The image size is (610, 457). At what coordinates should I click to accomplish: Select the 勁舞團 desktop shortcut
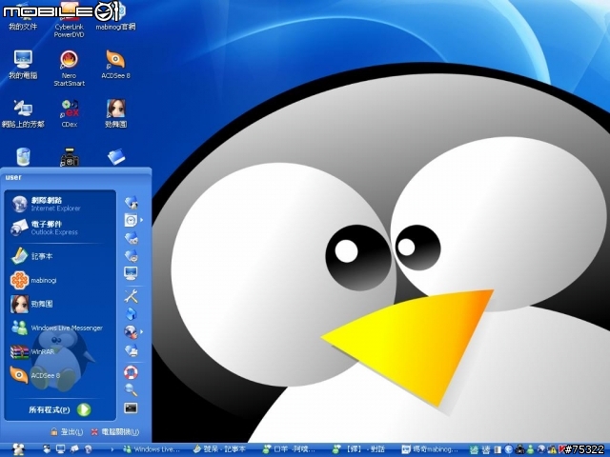[x=116, y=113]
